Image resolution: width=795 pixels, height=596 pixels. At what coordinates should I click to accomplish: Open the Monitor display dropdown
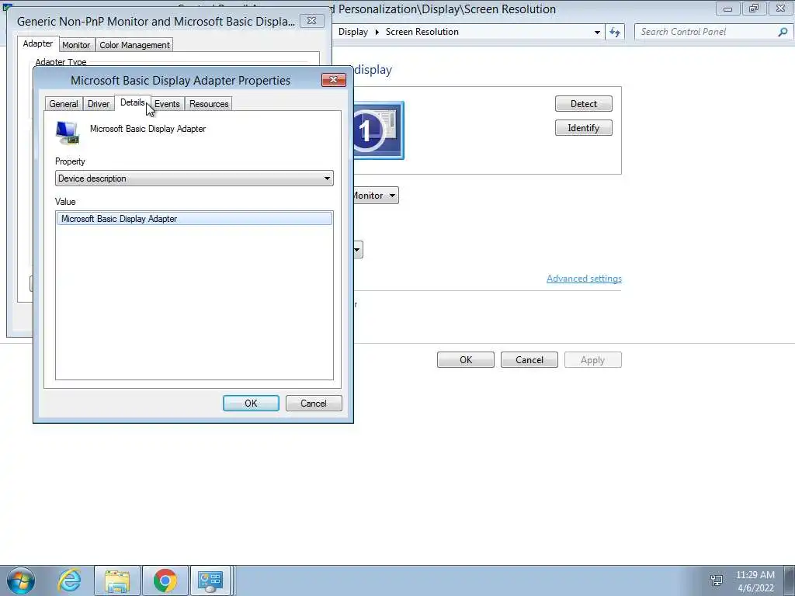click(375, 195)
